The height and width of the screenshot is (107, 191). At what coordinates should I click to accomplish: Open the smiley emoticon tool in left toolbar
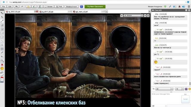[2, 68]
